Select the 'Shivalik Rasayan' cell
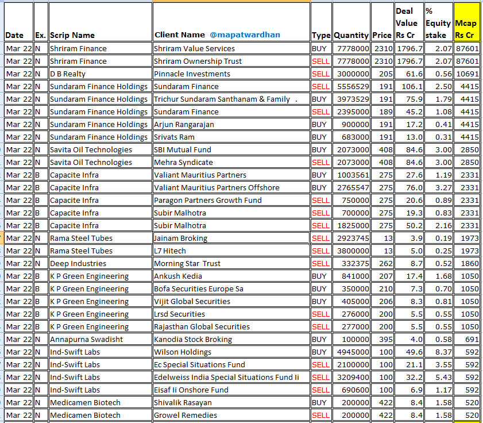 tap(231, 402)
